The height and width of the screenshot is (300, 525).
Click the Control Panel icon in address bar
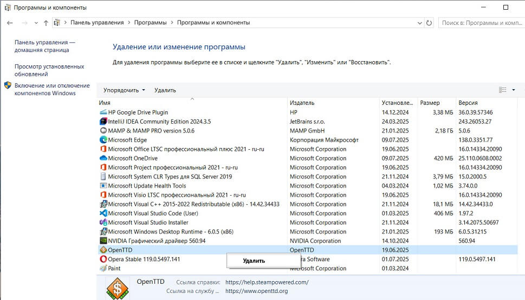57,23
